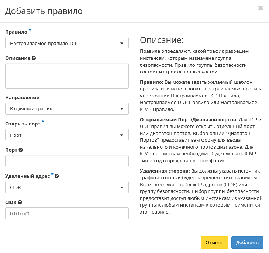This screenshot has height=253, width=269.
Task: Click the help icon next to Удаленный адрес
Action: [56, 176]
